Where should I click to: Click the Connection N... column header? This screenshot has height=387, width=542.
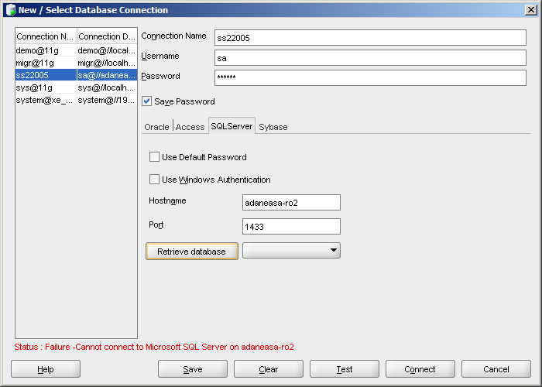click(46, 36)
